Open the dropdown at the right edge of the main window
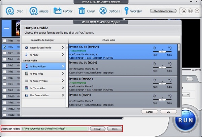The image size is (202, 137). pos(188,95)
